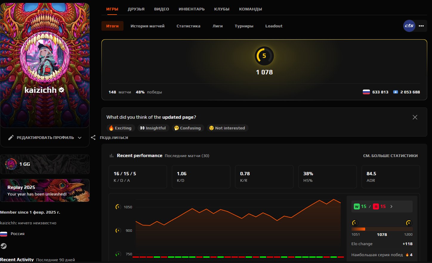The width and height of the screenshot is (432, 263).
Task: Expand the win/loss details arrow beside П 15
Action: tap(391, 206)
